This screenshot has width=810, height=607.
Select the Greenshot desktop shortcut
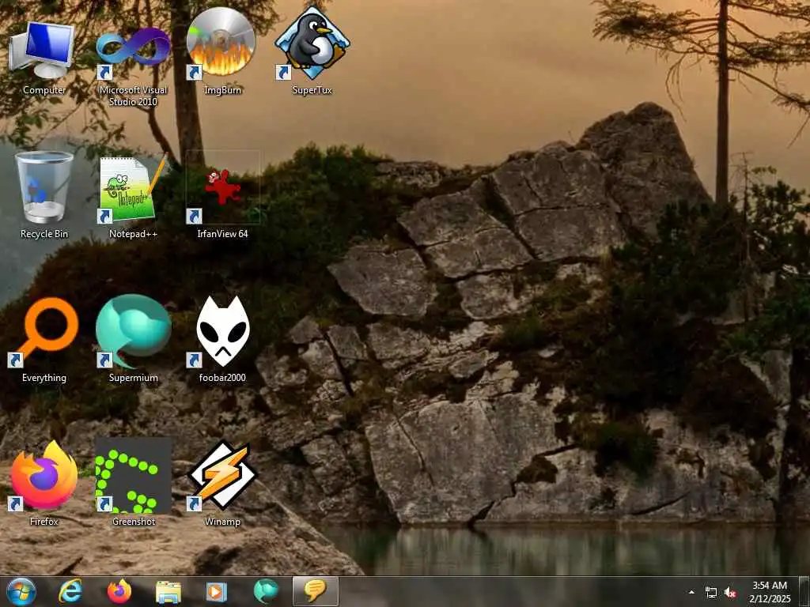point(133,483)
